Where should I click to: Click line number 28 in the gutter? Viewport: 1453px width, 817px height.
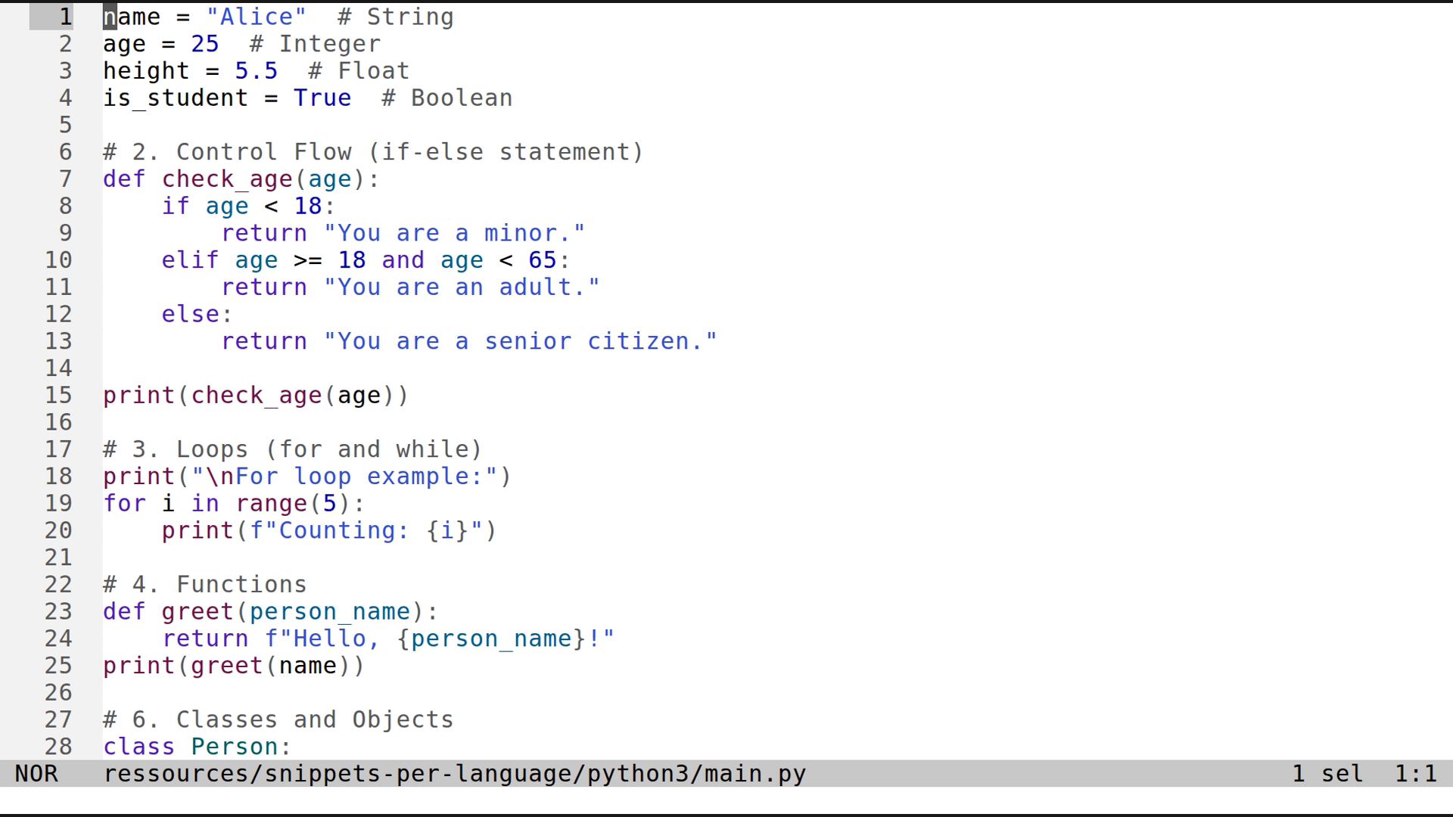59,747
